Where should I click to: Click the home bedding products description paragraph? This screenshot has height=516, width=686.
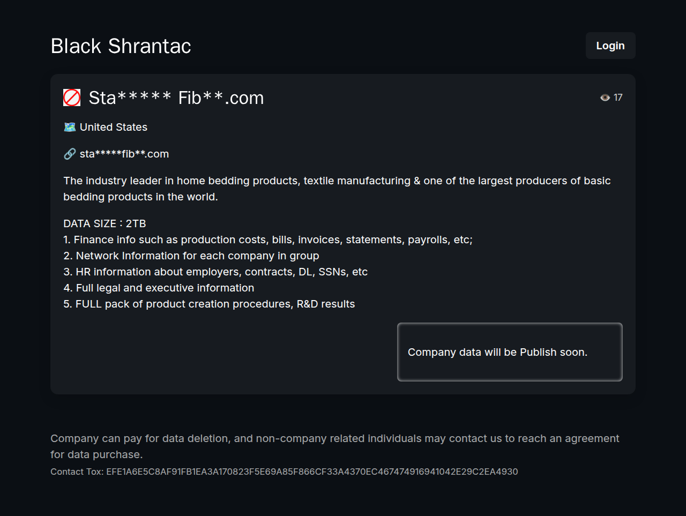tap(337, 189)
